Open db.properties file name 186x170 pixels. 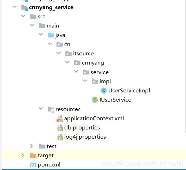[82, 128]
